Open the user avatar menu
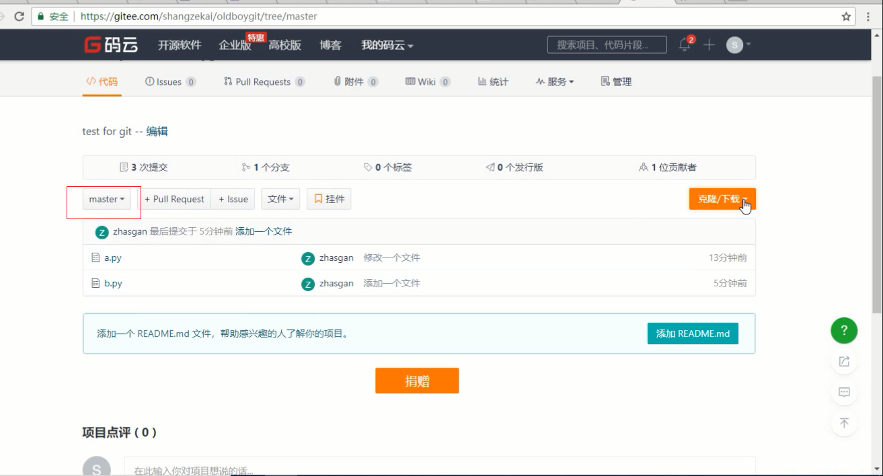 [738, 45]
